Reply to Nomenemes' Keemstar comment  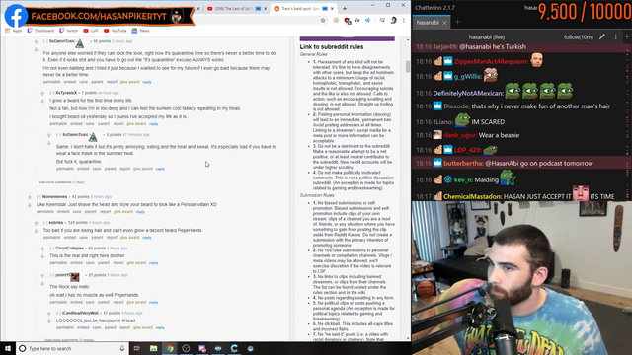click(x=140, y=212)
